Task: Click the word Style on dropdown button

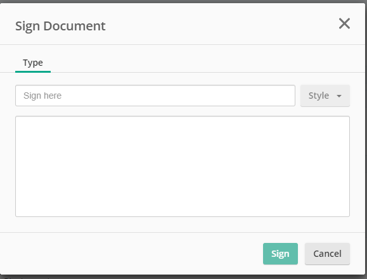Action: click(x=319, y=96)
